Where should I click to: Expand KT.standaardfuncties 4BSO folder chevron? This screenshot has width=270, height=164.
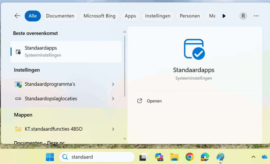coord(113,129)
